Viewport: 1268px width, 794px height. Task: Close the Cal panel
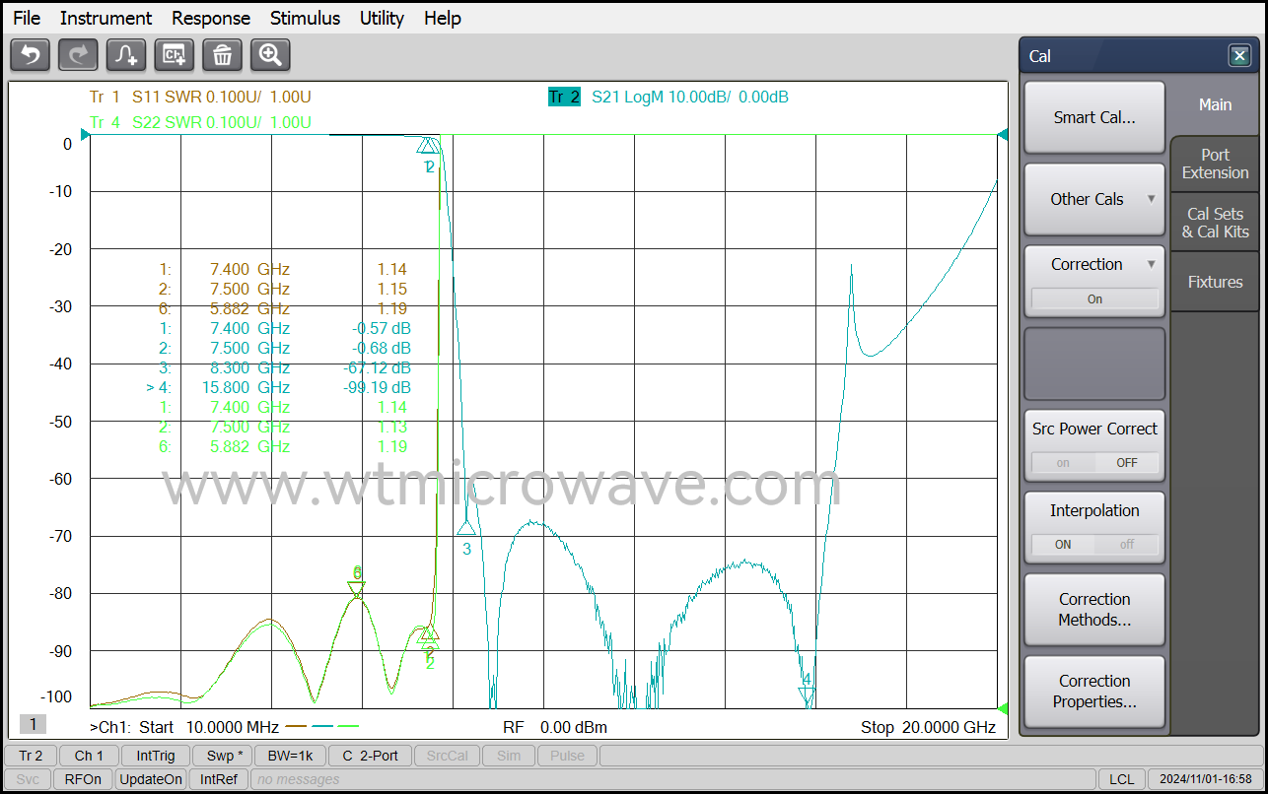point(1239,56)
